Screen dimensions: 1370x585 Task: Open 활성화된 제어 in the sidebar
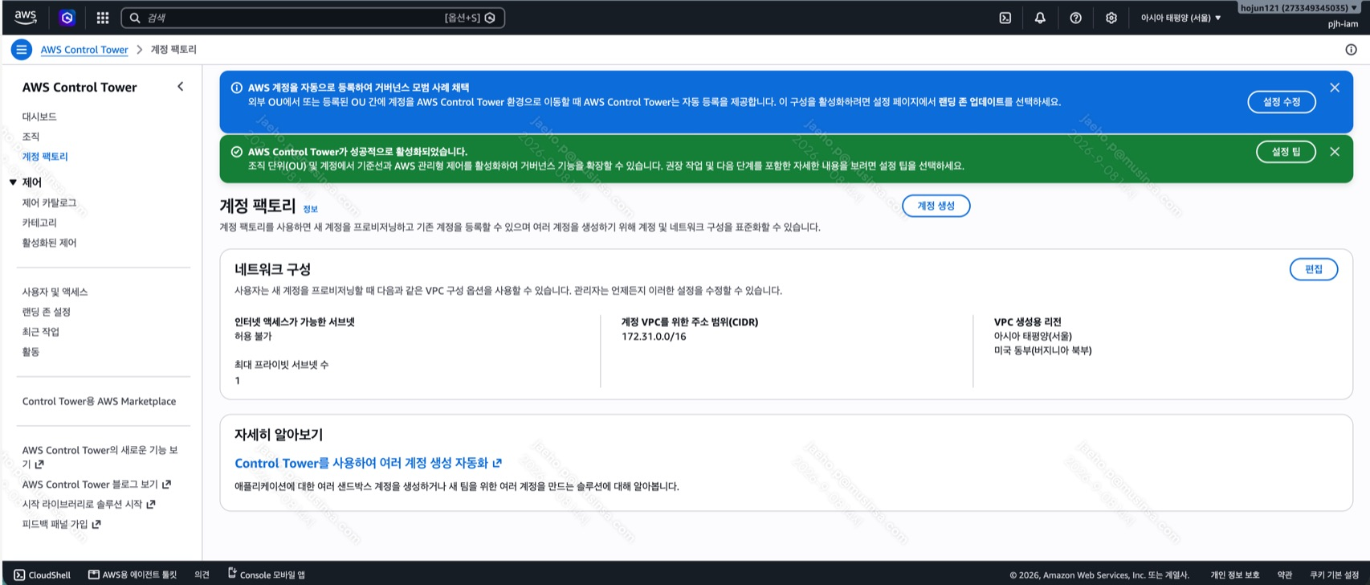coord(49,243)
